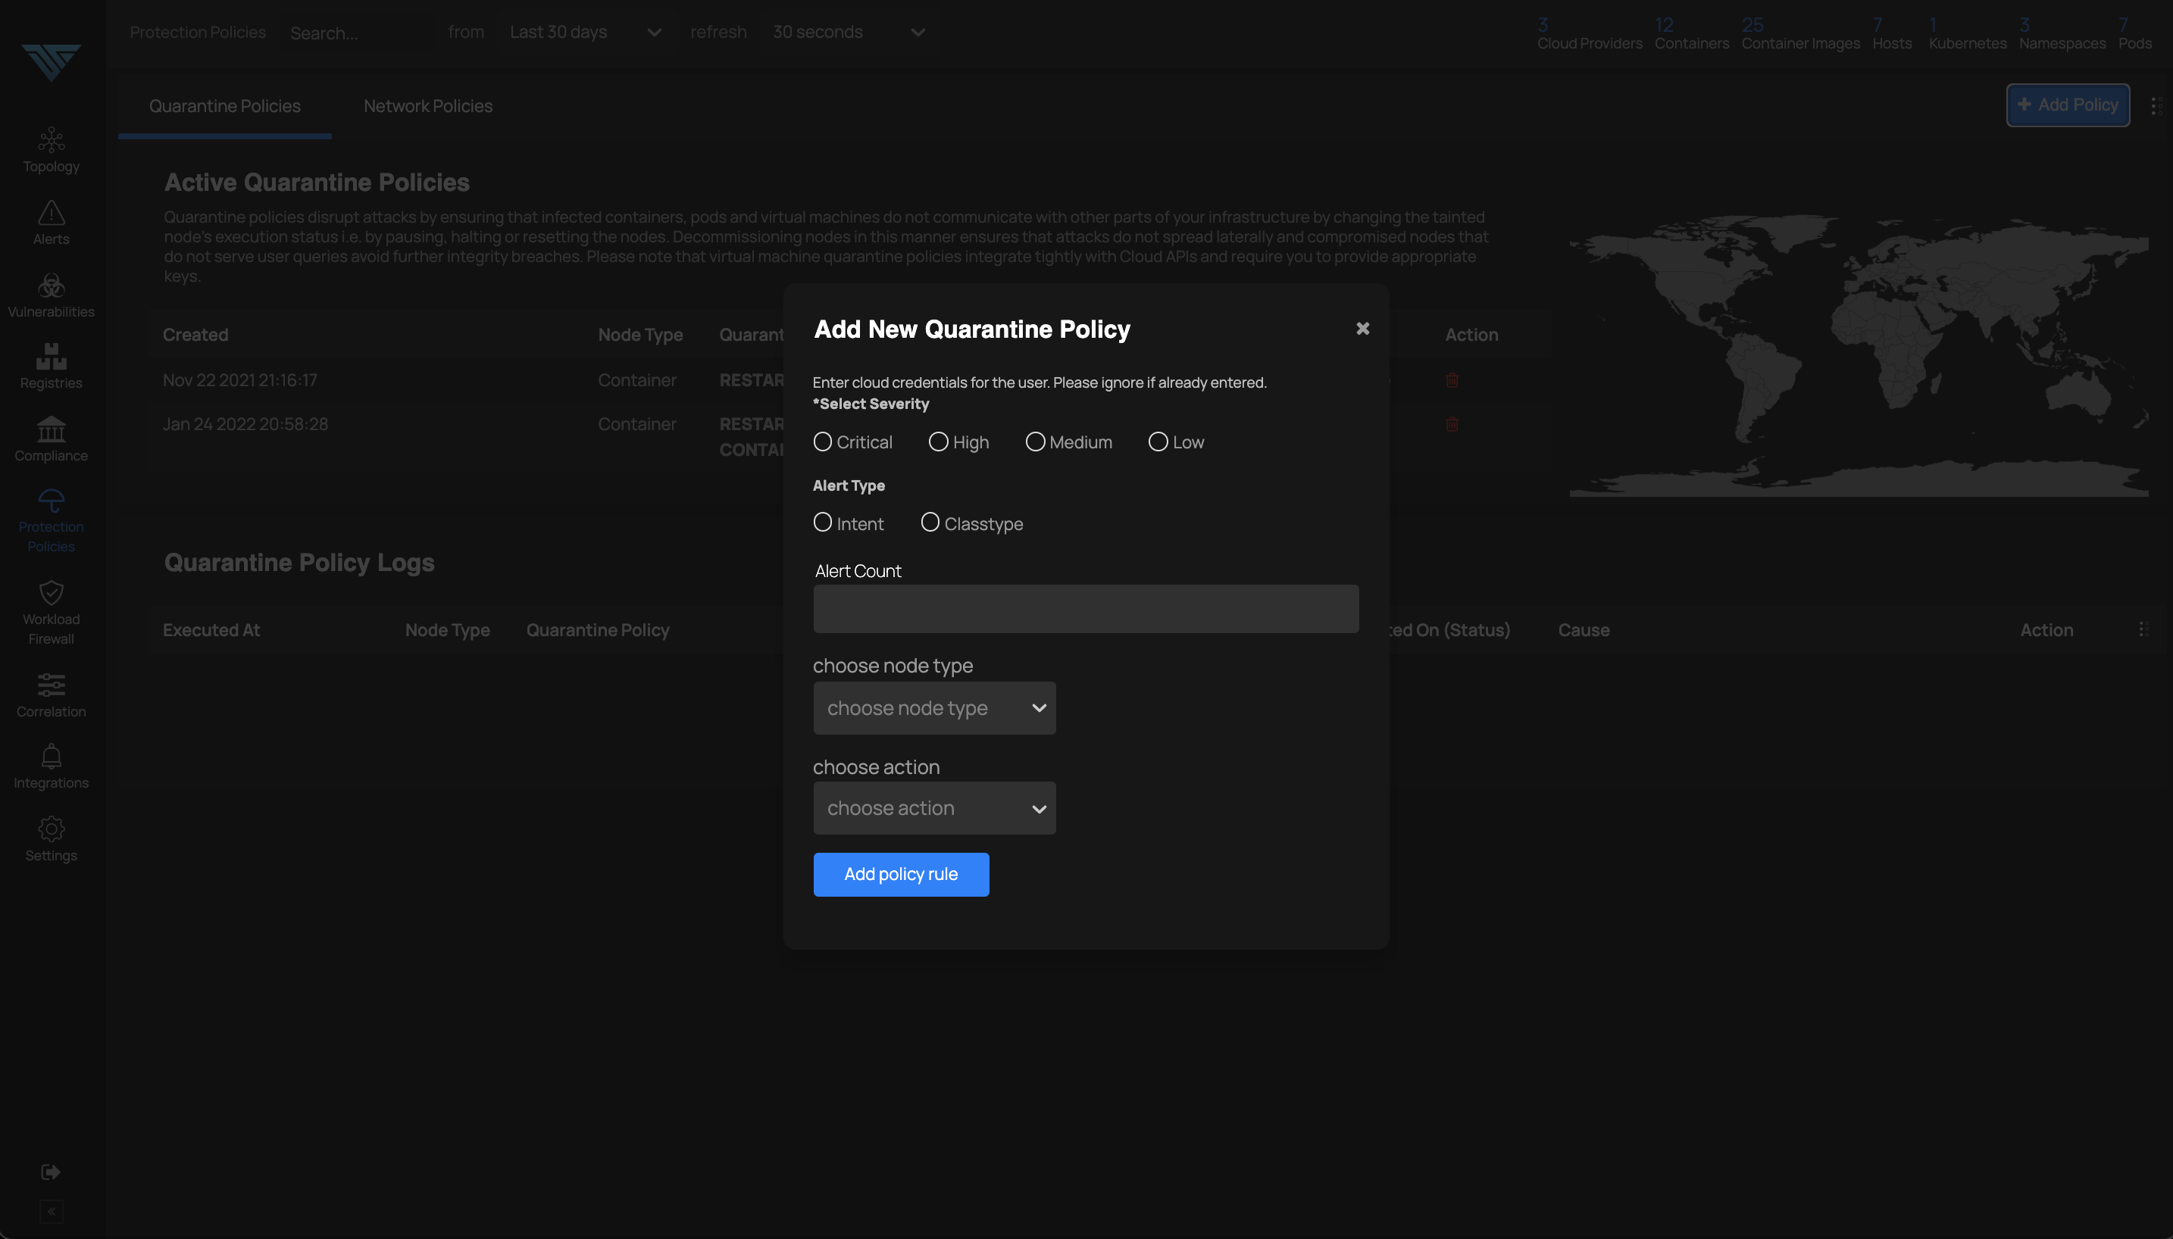The height and width of the screenshot is (1239, 2173).
Task: Open the 30 seconds refresh dropdown
Action: [x=849, y=33]
